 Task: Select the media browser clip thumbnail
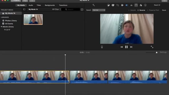[x=33, y=20]
